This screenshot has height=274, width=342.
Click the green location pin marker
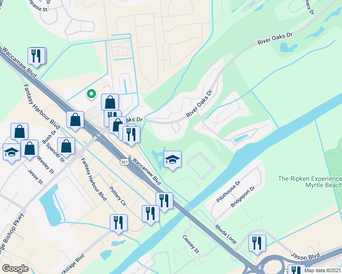[91, 95]
